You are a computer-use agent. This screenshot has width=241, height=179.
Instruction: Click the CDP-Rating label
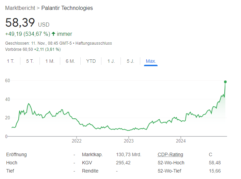tap(170, 154)
